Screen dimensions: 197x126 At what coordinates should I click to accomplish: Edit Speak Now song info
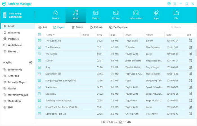pyautogui.click(x=191, y=87)
